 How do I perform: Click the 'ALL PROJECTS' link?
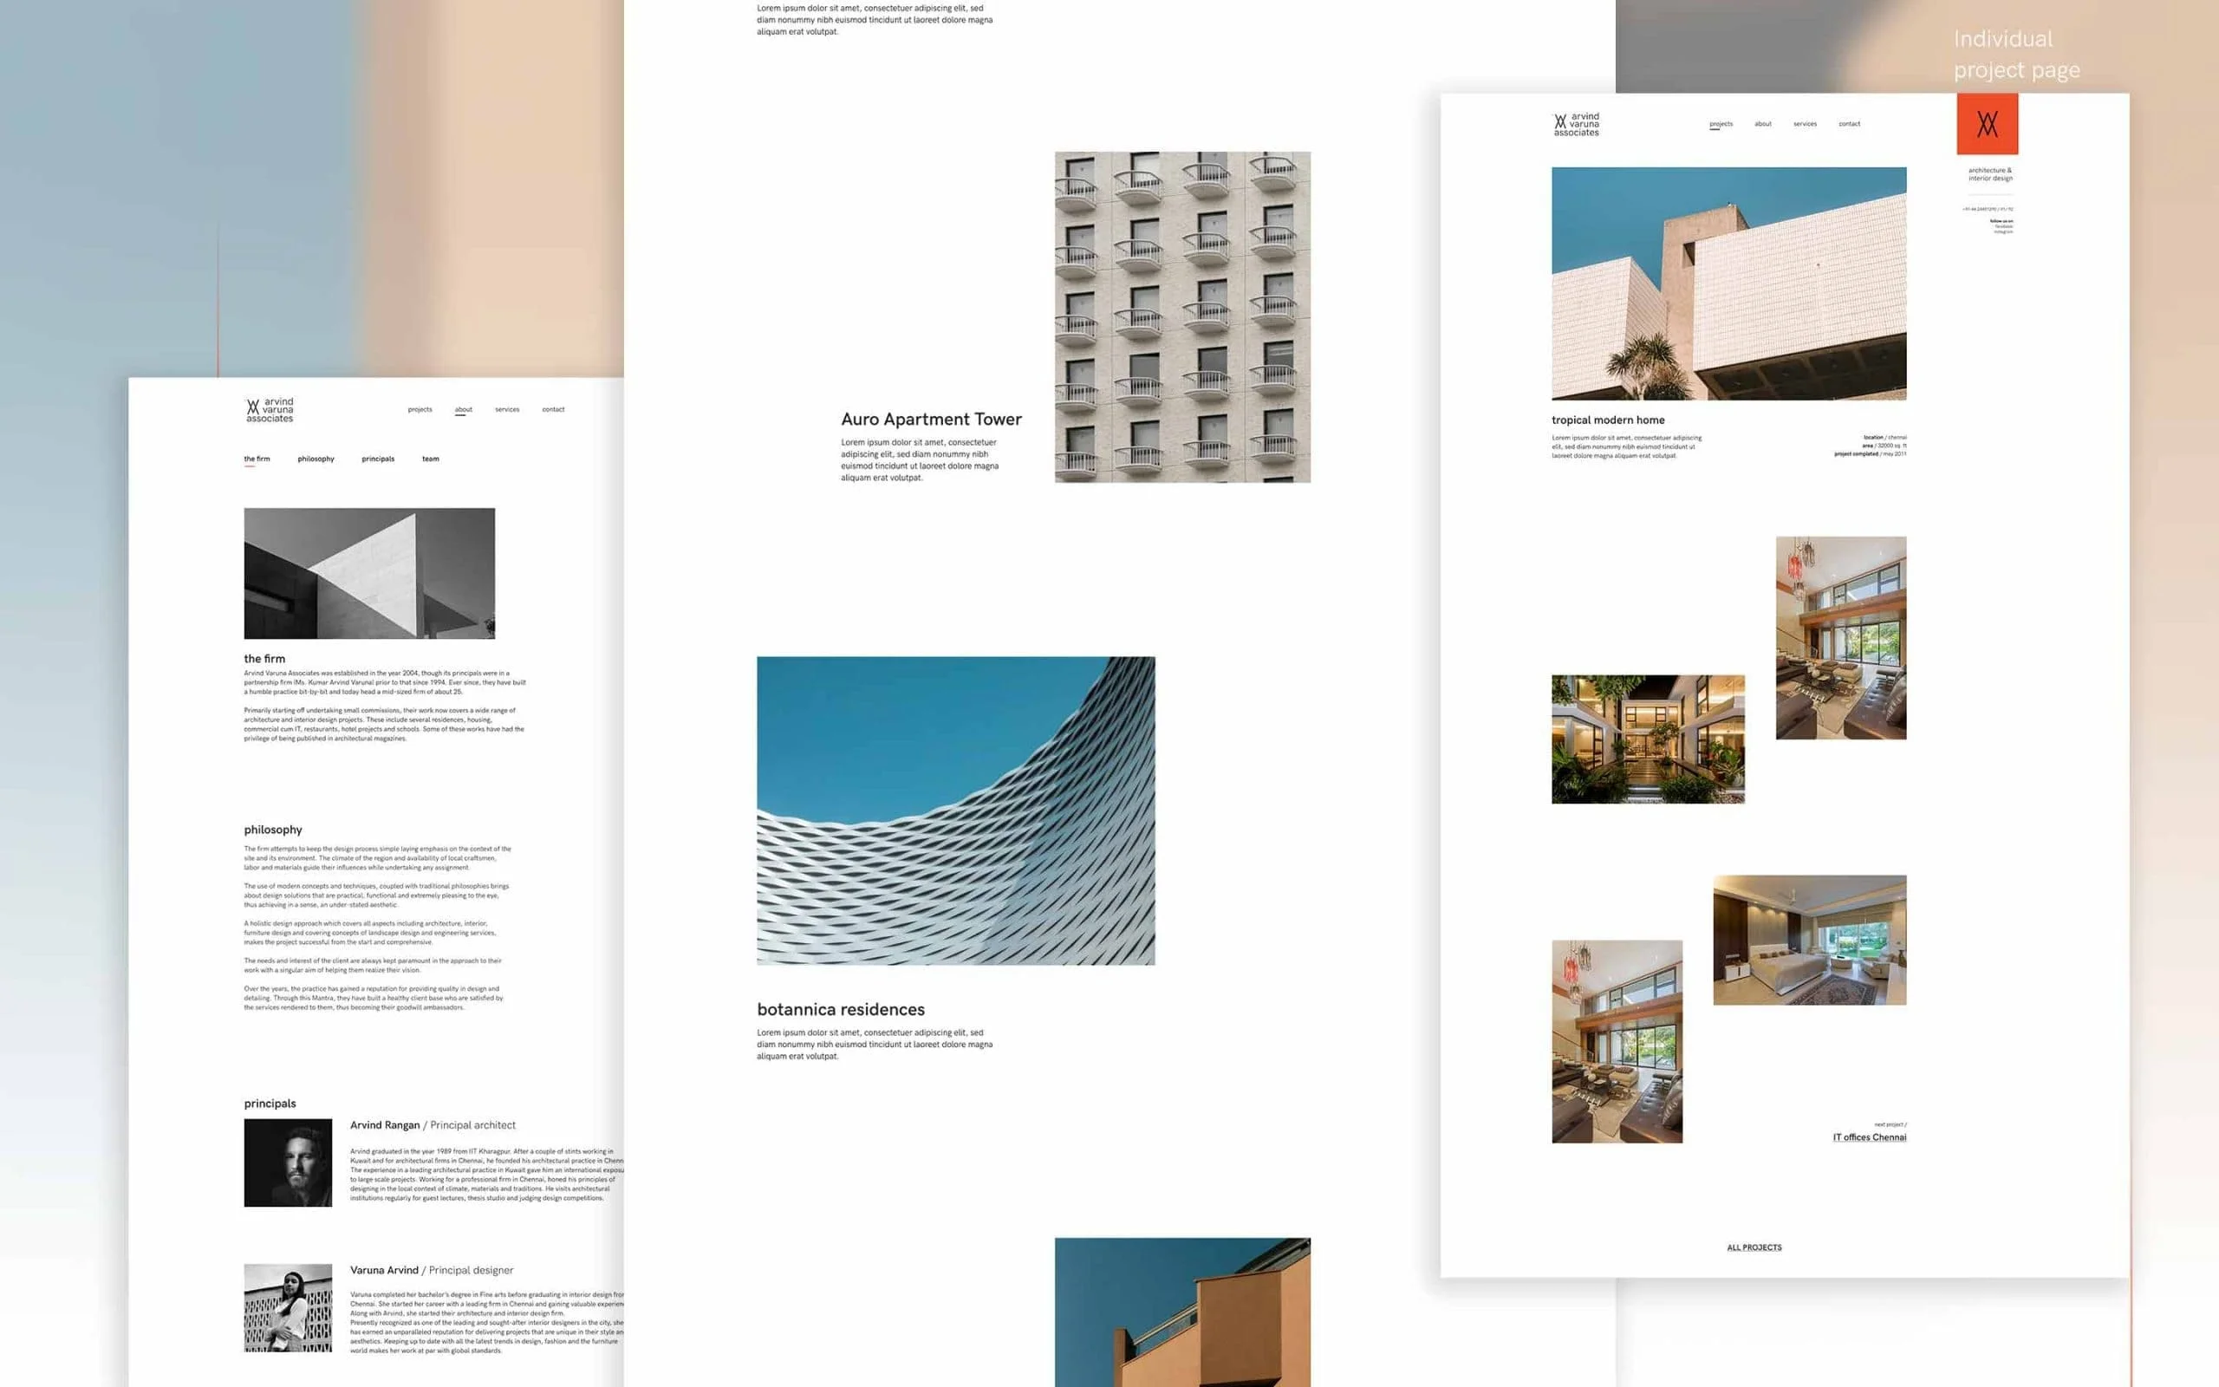(1754, 1247)
